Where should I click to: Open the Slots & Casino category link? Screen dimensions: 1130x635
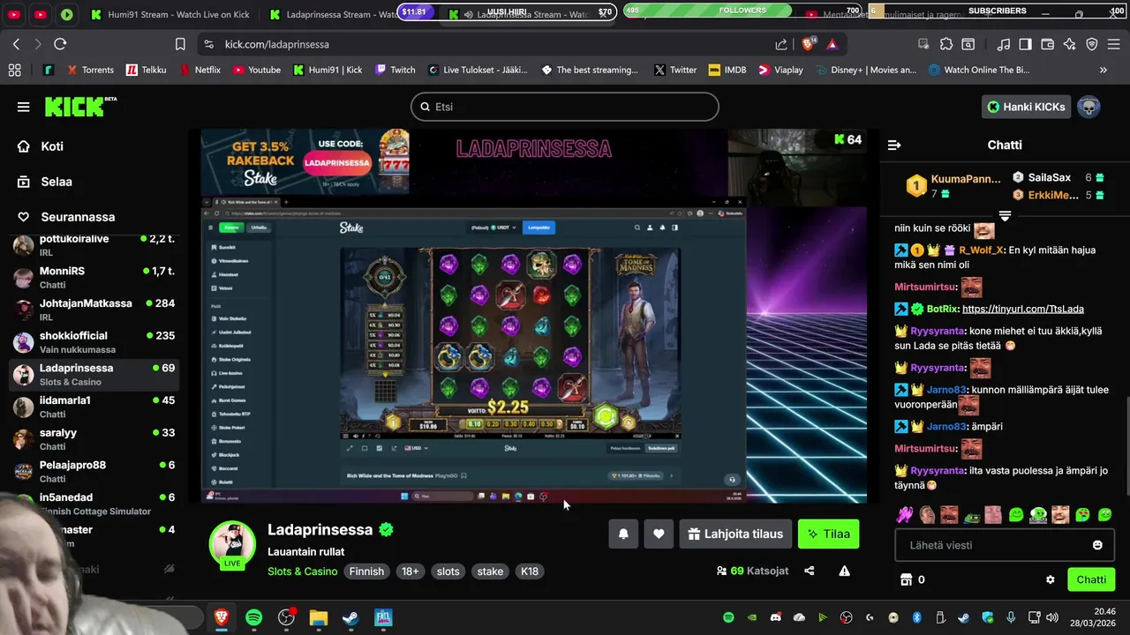tap(303, 571)
